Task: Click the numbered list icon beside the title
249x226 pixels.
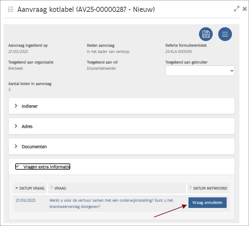Action: click(11, 9)
